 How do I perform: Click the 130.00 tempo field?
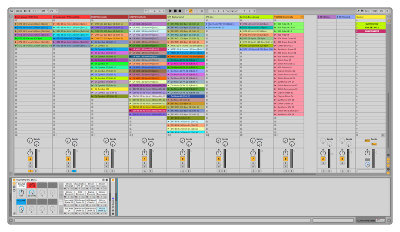click(19, 11)
